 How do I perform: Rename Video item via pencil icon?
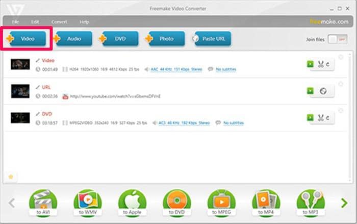pos(38,60)
